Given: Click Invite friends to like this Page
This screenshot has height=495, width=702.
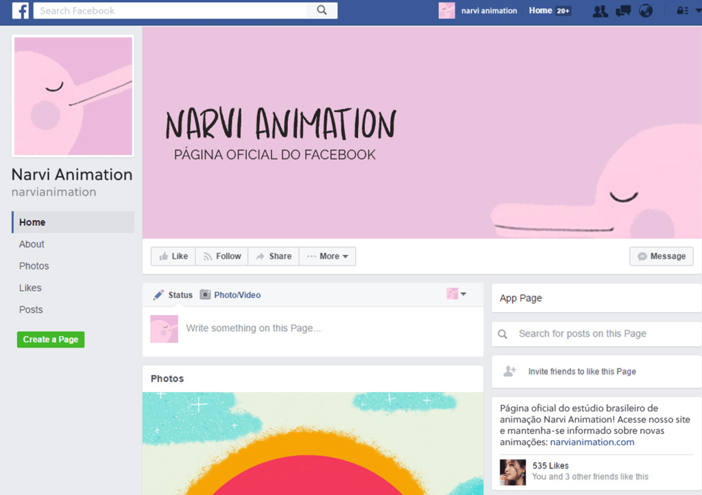Looking at the screenshot, I should point(582,372).
